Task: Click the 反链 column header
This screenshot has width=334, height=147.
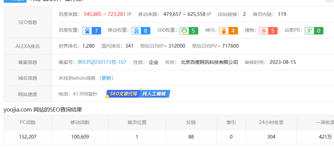Action: [191, 122]
